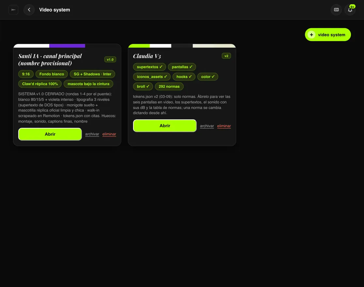Click the supertextos ✓ tag
This screenshot has width=364, height=287.
pyautogui.click(x=149, y=67)
